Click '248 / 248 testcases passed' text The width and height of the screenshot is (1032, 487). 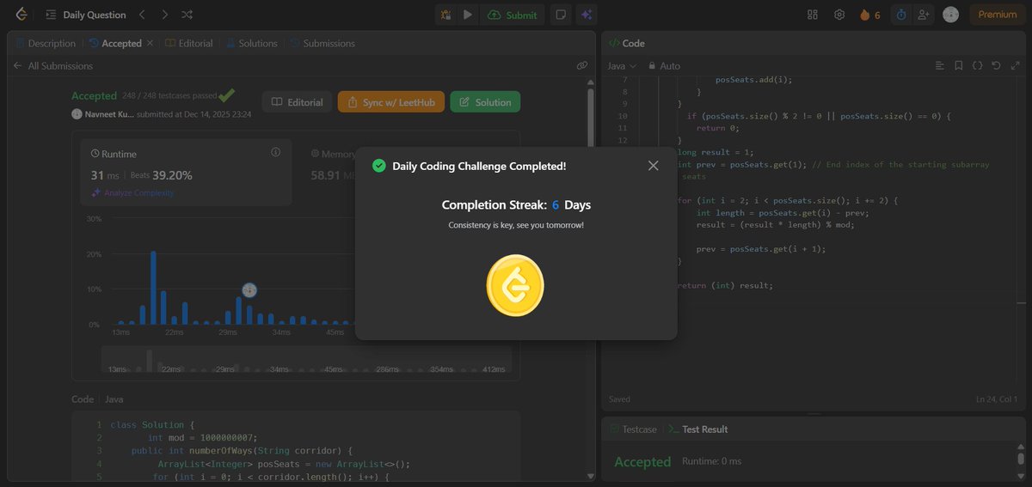click(169, 96)
